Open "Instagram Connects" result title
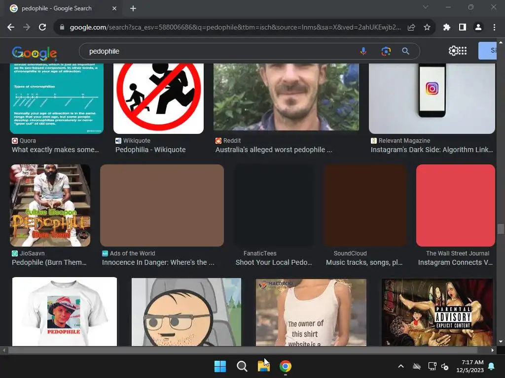Viewport: 505px width, 378px height. [x=455, y=262]
